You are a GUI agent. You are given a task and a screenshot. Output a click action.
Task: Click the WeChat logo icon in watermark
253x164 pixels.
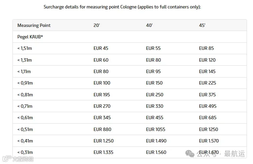190,154
